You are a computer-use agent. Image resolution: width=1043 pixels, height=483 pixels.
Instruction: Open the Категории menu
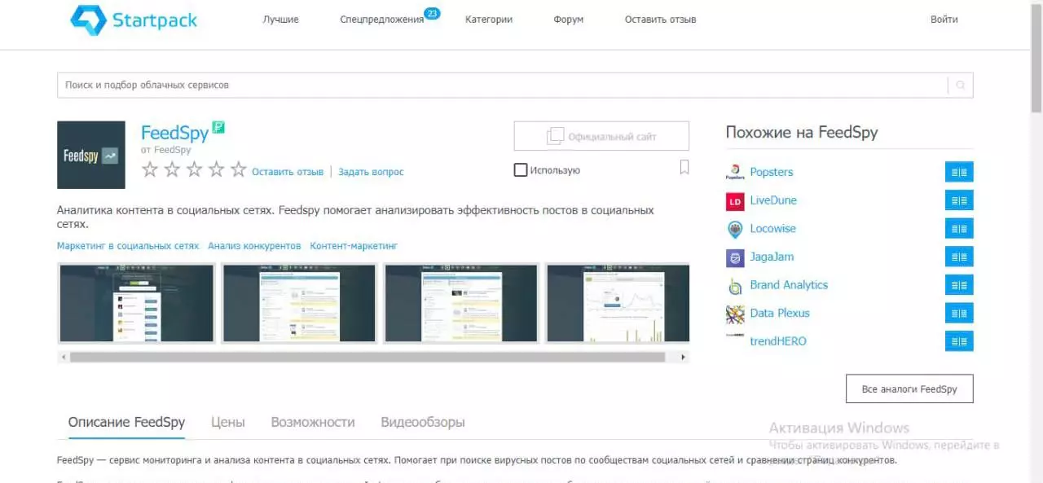489,20
